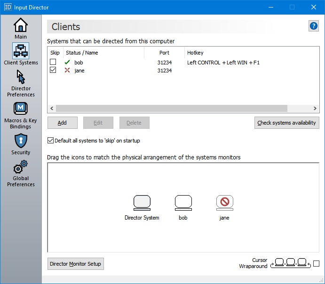This screenshot has height=284, width=325.
Task: Select the bob row name
Action: 79,63
